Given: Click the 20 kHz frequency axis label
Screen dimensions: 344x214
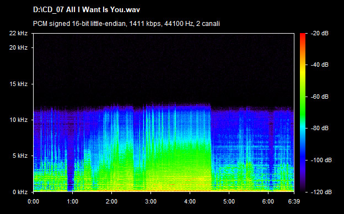Looking at the screenshot, I should (18, 47).
